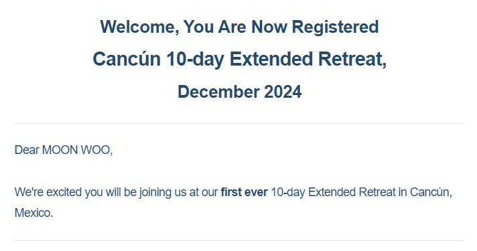Viewport: 477px width, 251px height.
Task: Click the name "MOON" in the greeting
Action: coord(60,150)
